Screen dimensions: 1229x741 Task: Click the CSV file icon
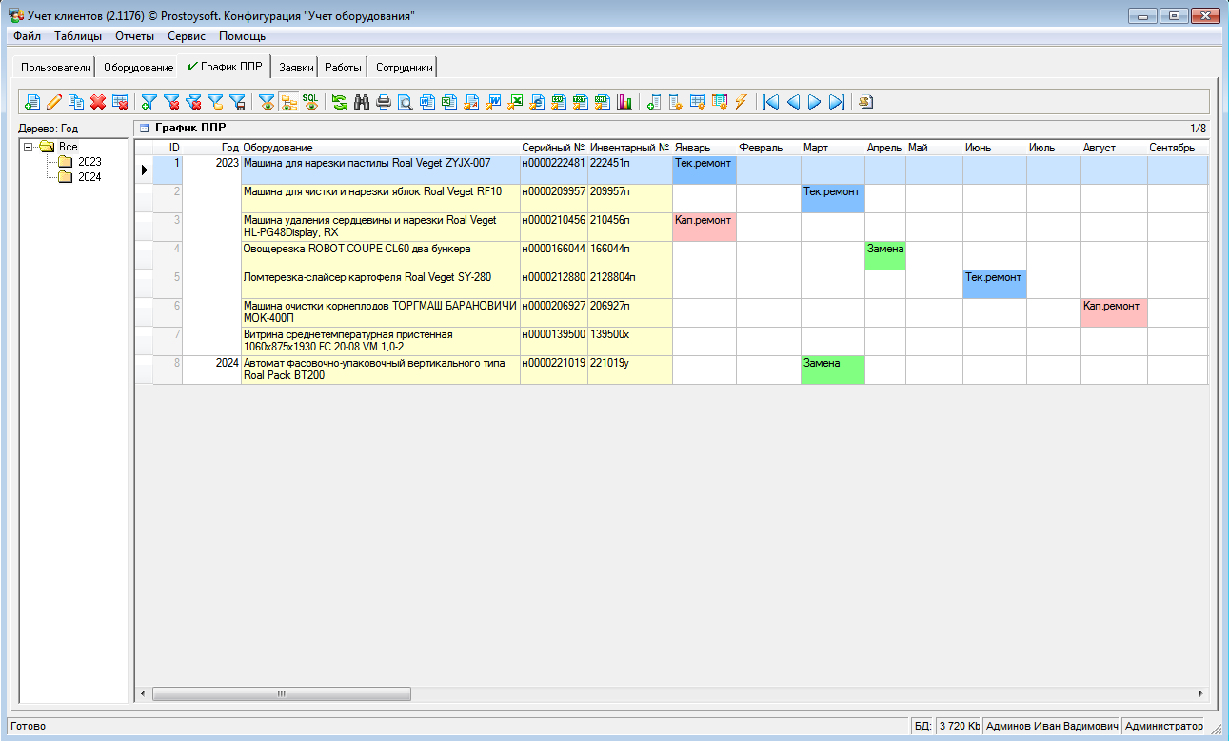click(558, 102)
